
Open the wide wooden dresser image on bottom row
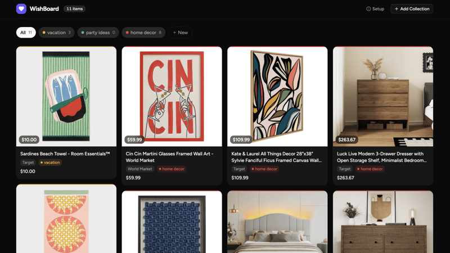[383, 222]
